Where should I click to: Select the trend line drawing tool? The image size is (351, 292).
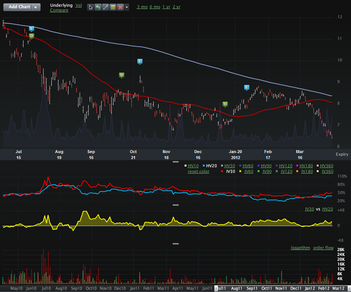[105, 7]
